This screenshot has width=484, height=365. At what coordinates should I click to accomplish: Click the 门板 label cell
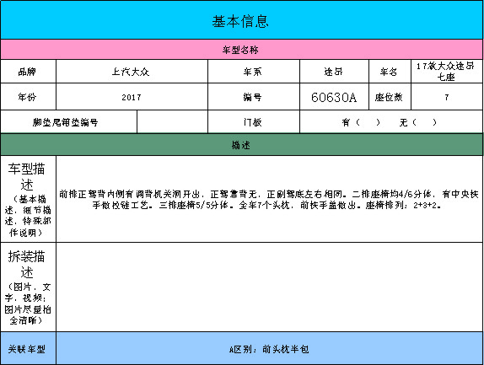tap(254, 122)
